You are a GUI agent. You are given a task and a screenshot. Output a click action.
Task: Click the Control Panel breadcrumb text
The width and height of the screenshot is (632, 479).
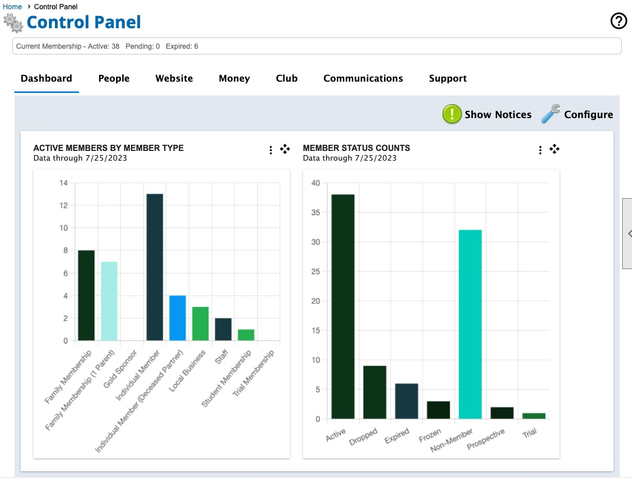[55, 7]
